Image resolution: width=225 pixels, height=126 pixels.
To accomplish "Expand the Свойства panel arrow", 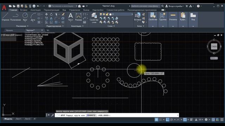I will pyautogui.click(x=153, y=26).
